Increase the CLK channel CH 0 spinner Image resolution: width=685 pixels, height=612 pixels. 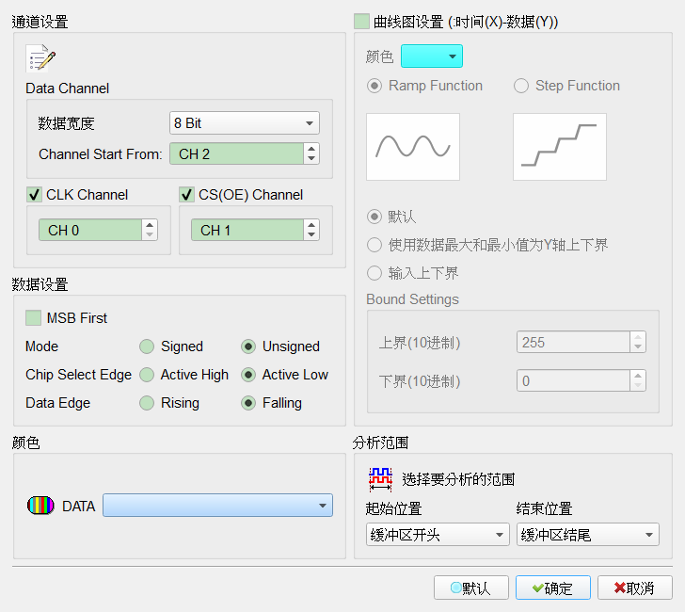coord(150,225)
